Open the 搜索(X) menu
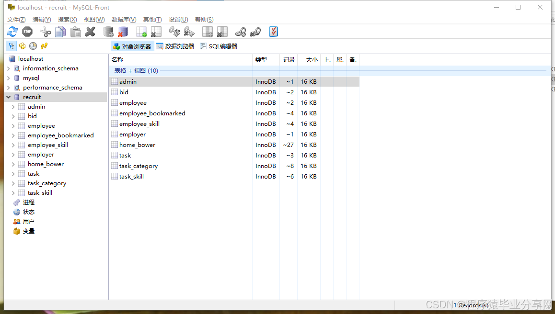Viewport: 555px width, 314px height. (x=67, y=20)
